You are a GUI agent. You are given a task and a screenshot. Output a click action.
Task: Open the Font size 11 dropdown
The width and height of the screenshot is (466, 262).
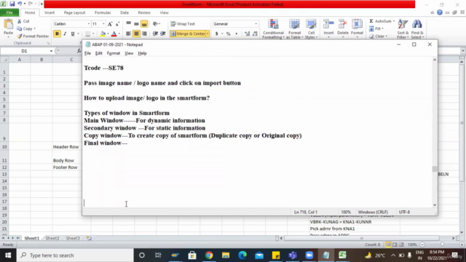[x=103, y=24]
